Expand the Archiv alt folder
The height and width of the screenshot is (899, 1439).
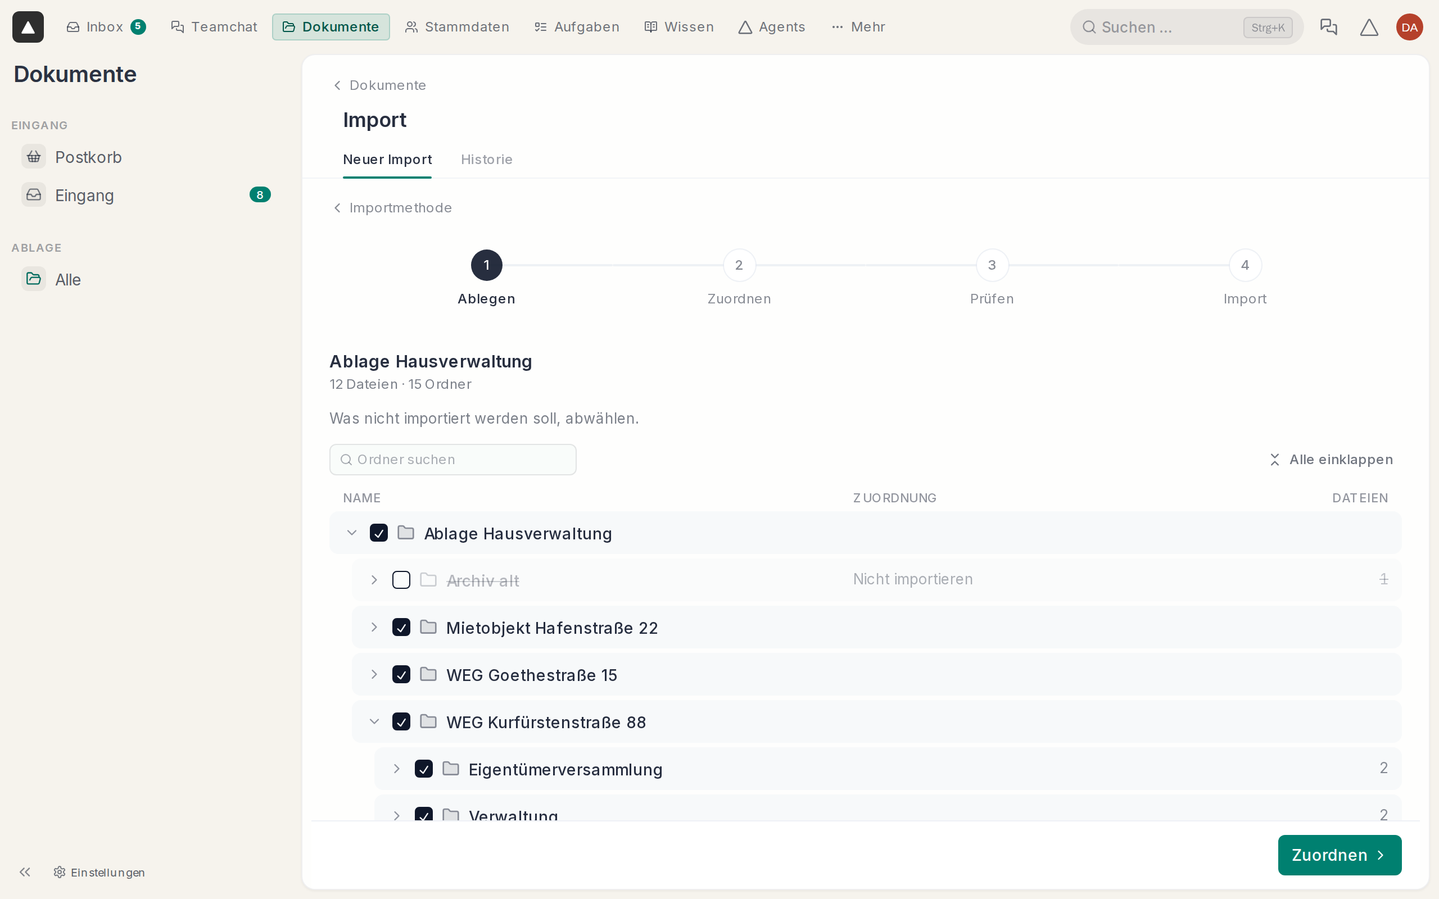coord(374,580)
